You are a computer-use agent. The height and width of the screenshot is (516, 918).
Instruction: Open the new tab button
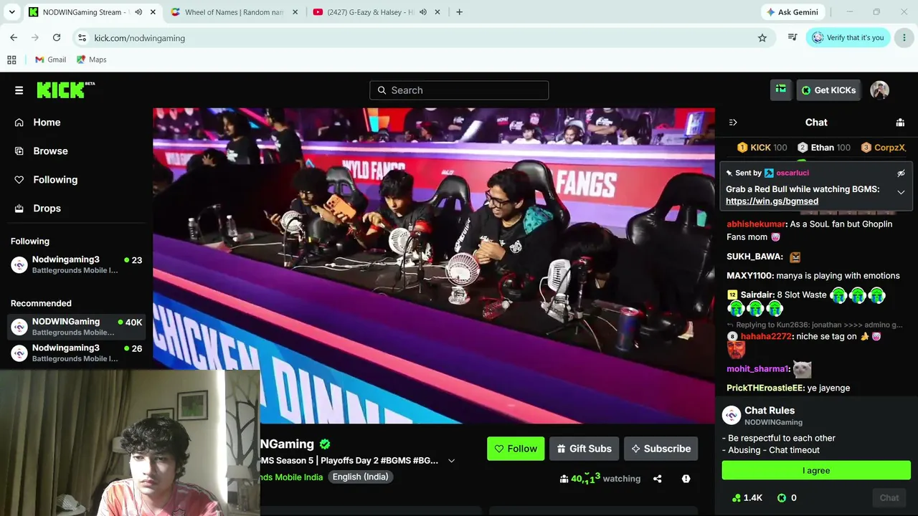click(459, 12)
